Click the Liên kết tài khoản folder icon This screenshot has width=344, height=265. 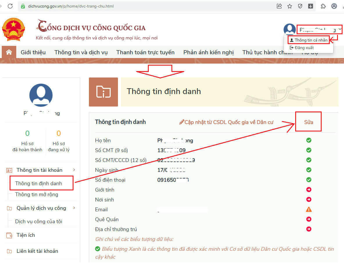[9, 251]
